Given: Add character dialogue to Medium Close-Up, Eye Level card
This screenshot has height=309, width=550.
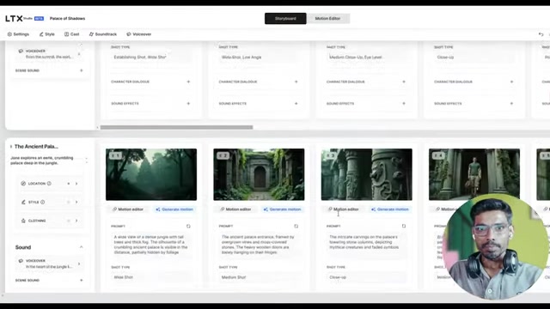Looking at the screenshot, I should 404,82.
